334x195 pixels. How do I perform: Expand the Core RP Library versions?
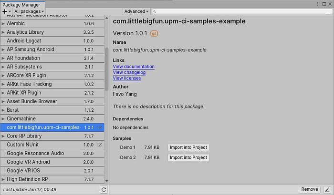click(x=3, y=136)
